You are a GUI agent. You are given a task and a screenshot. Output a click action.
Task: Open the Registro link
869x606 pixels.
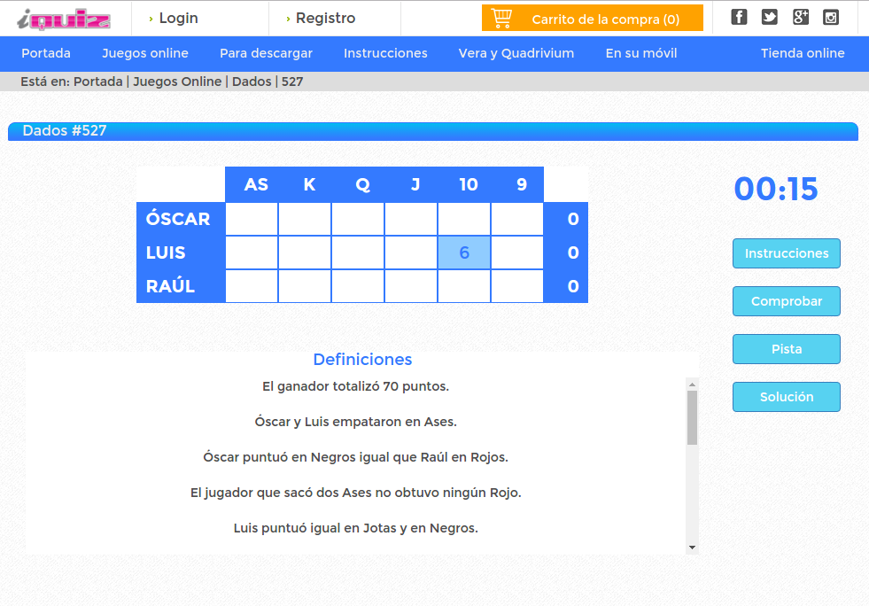click(x=325, y=19)
